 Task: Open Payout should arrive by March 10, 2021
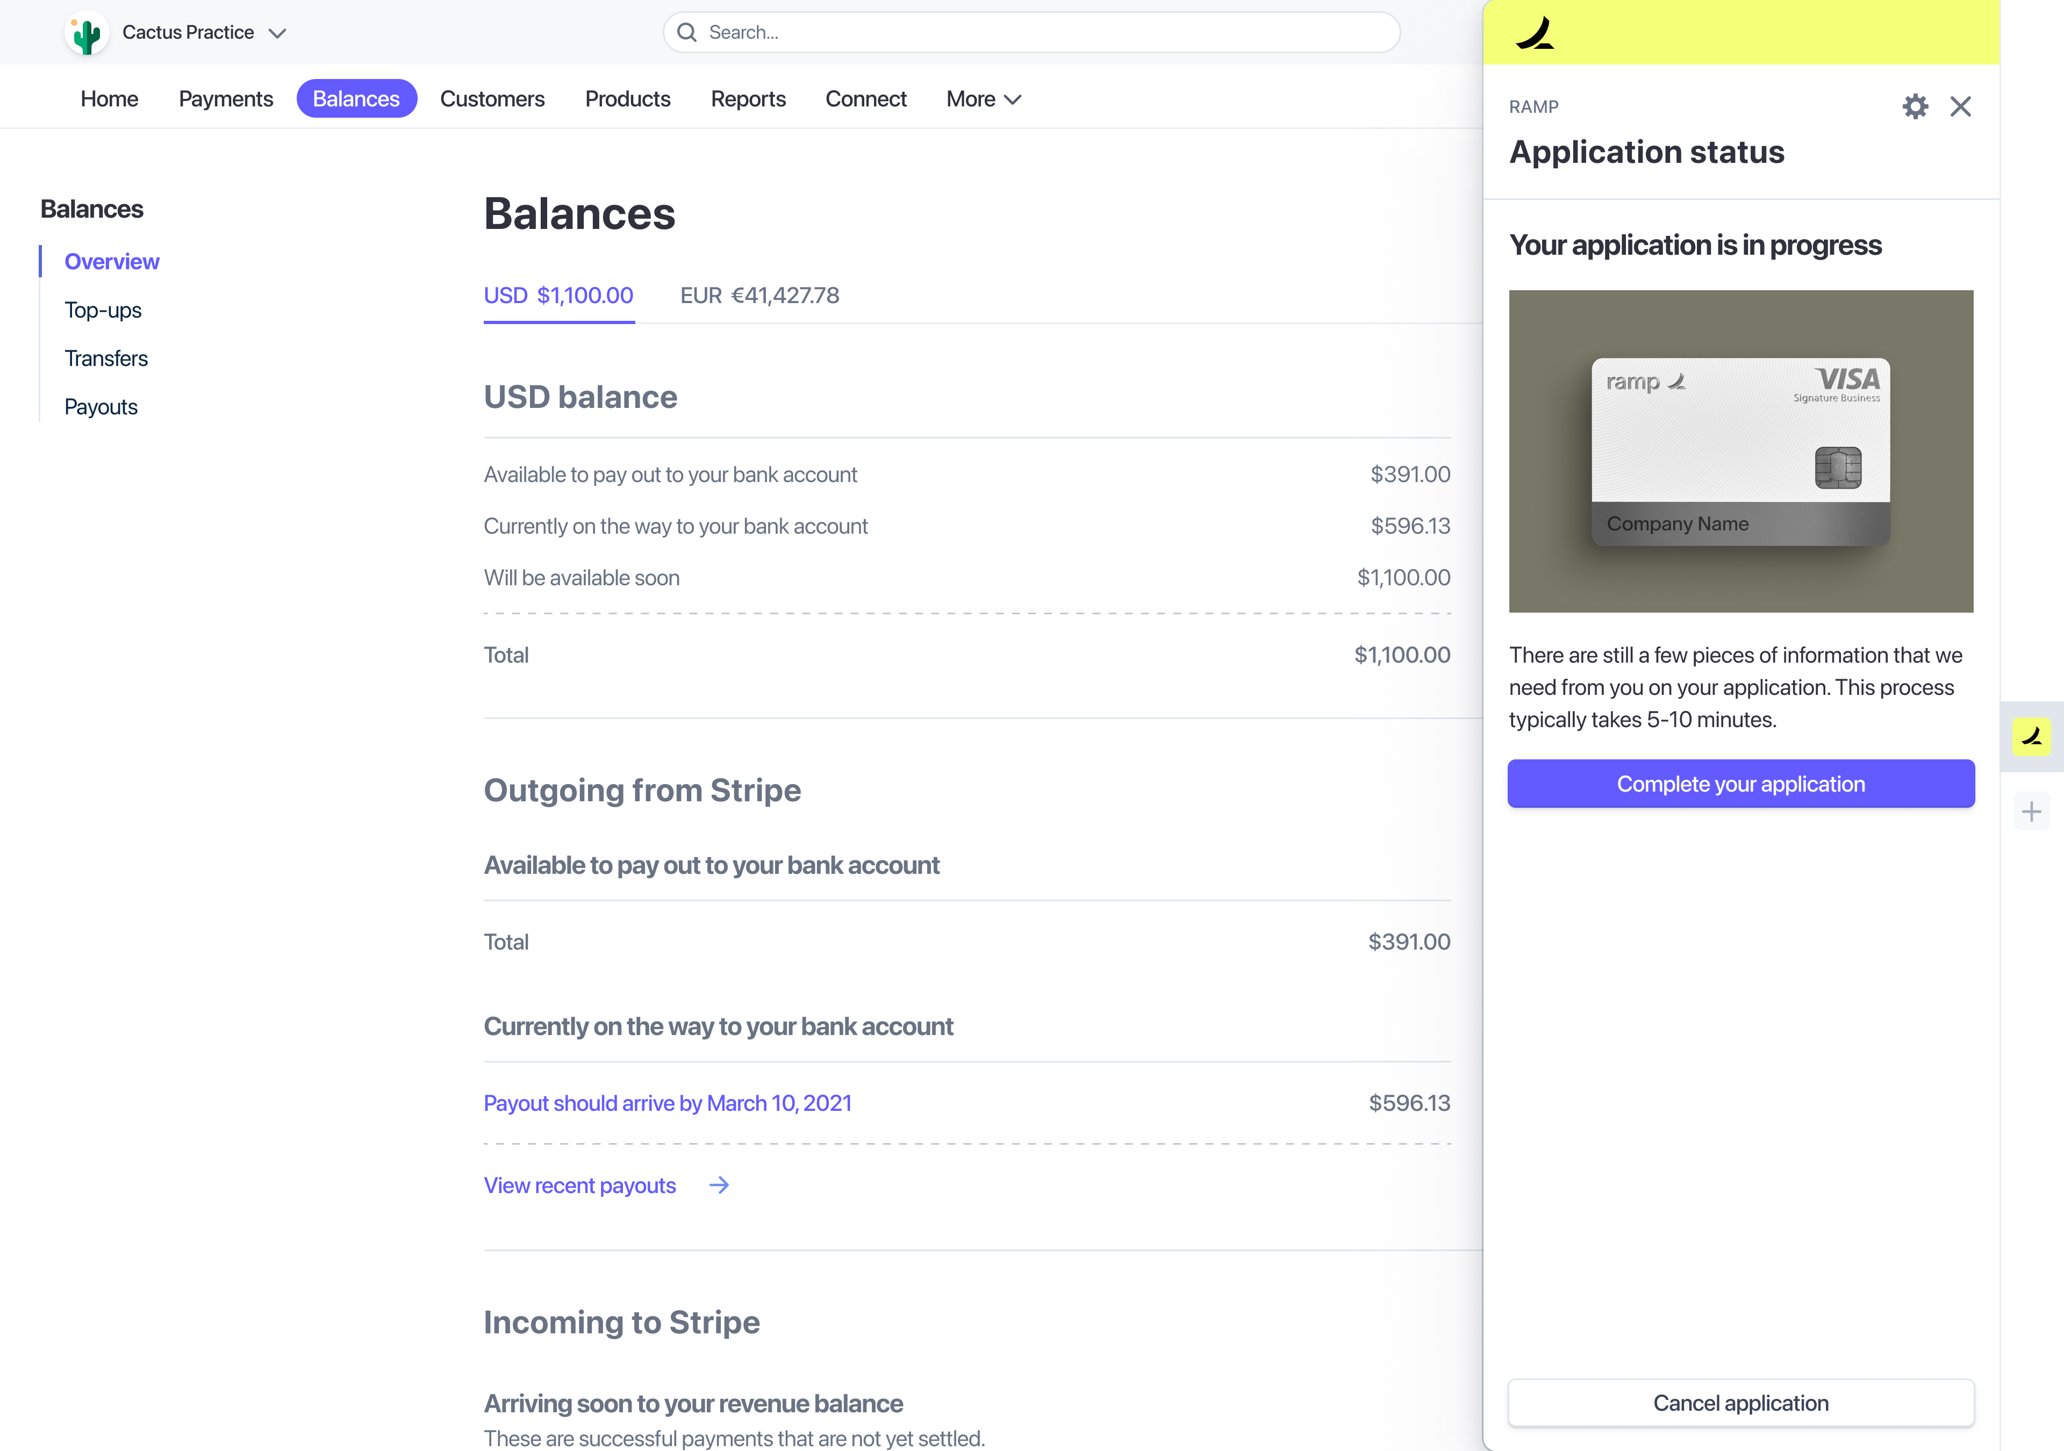coord(667,1102)
